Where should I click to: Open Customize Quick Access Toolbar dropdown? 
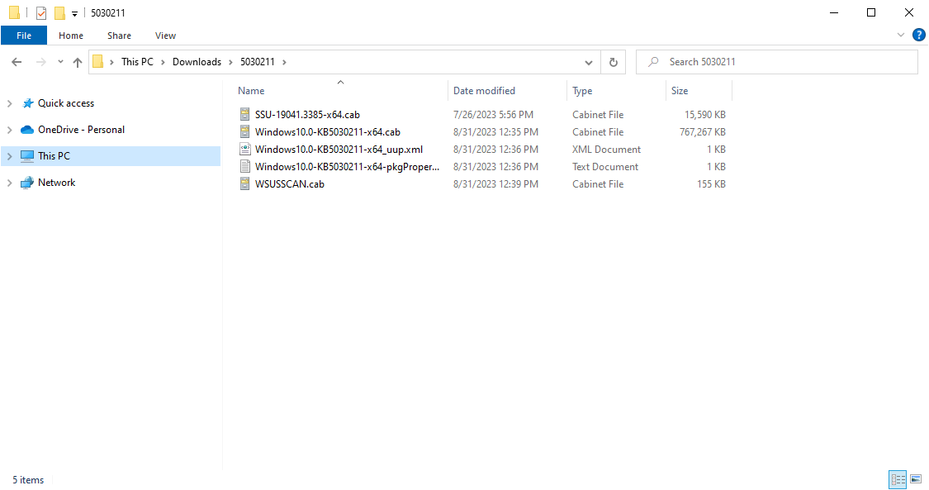click(x=74, y=13)
